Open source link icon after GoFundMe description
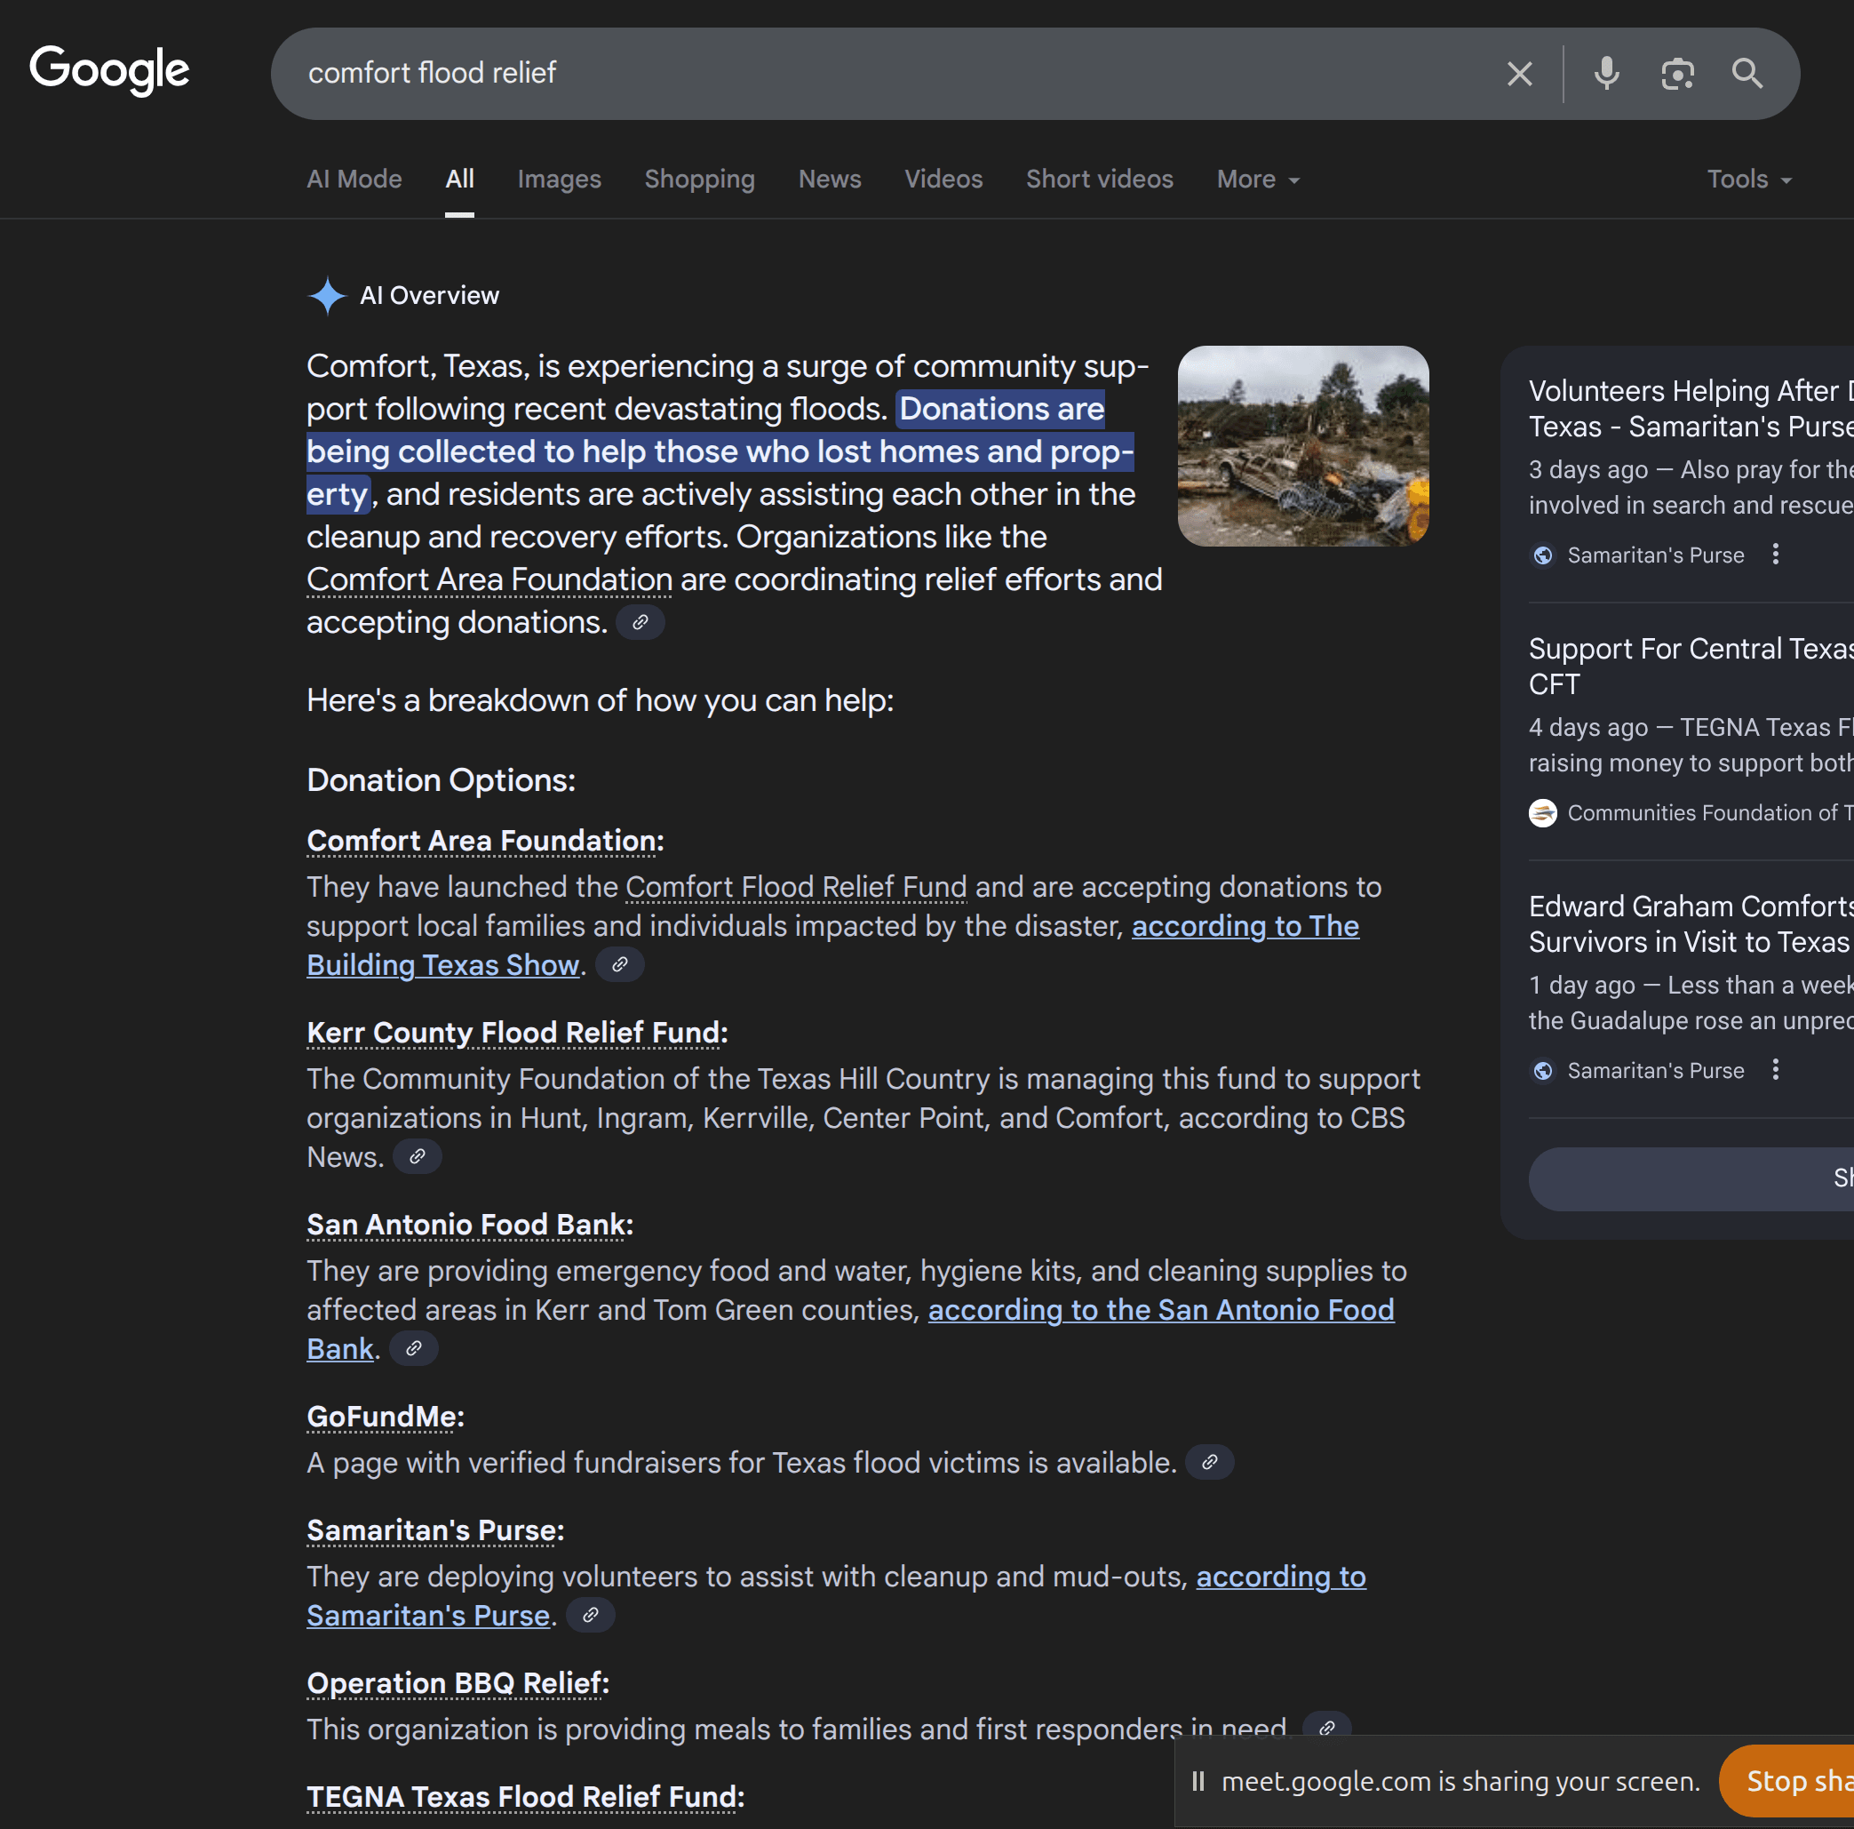1854x1829 pixels. click(x=1209, y=1462)
